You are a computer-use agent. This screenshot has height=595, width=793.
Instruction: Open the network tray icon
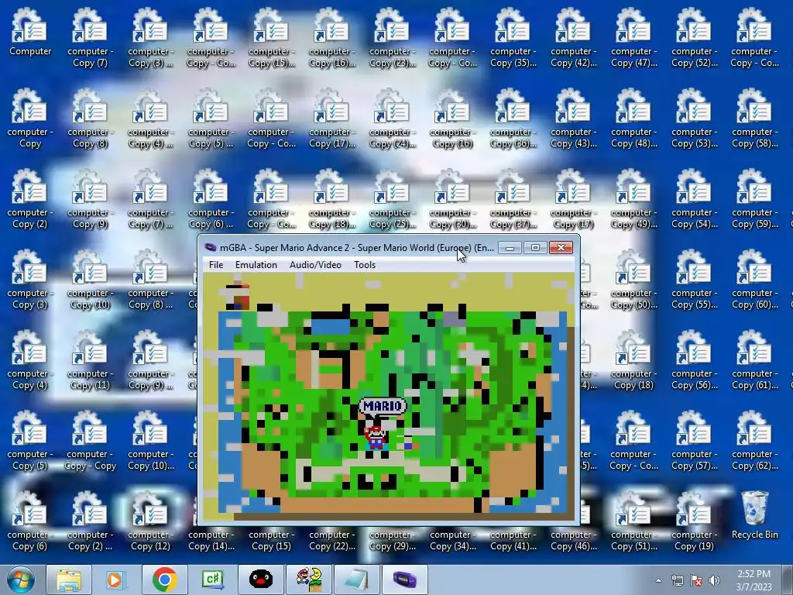[677, 580]
